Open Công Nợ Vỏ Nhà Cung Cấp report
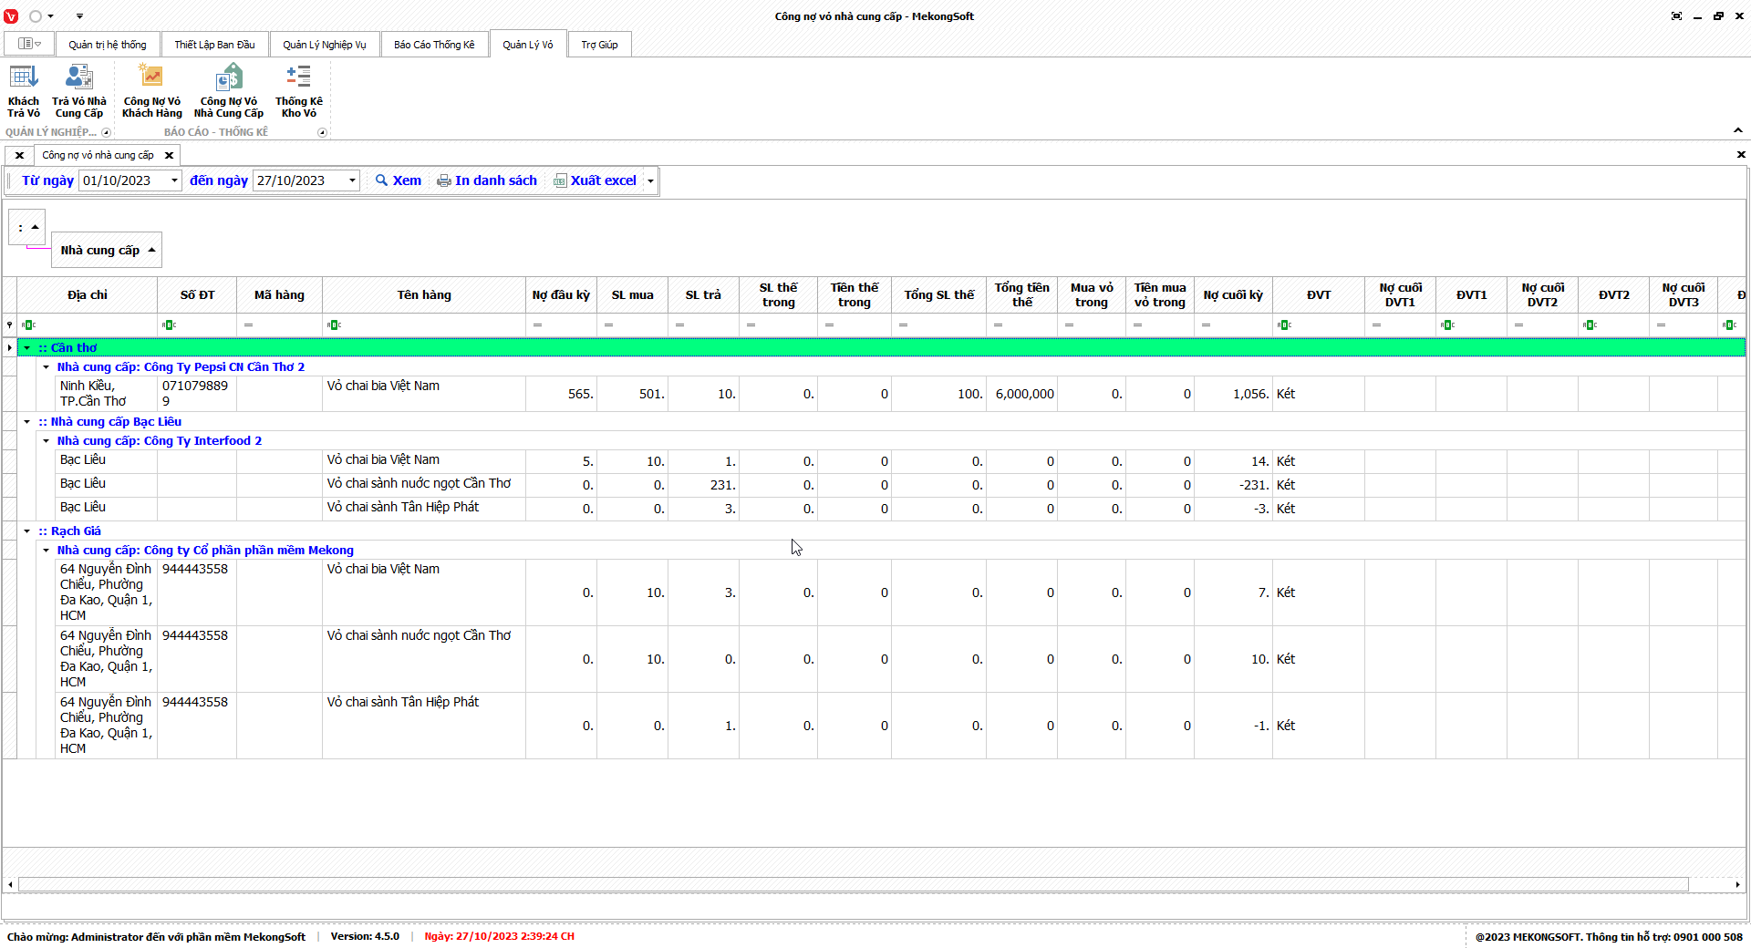The height and width of the screenshot is (948, 1751). click(229, 91)
